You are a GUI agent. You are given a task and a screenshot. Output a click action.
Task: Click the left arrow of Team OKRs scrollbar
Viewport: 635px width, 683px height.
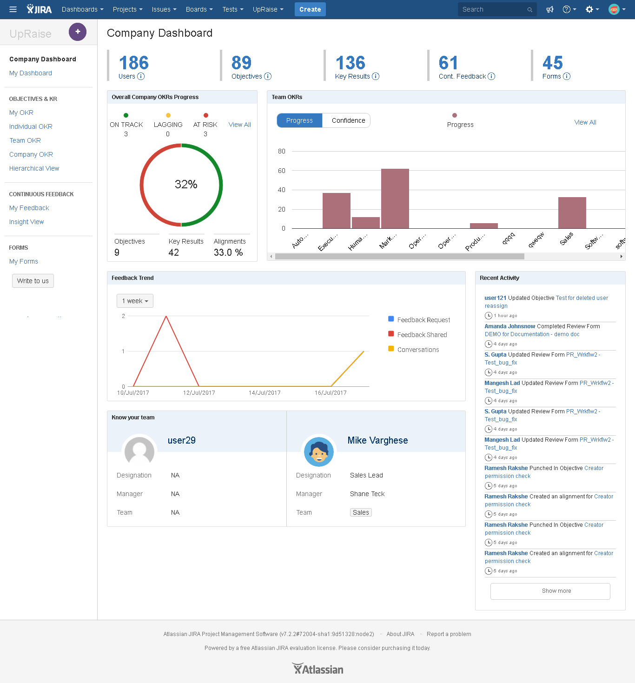pos(271,257)
